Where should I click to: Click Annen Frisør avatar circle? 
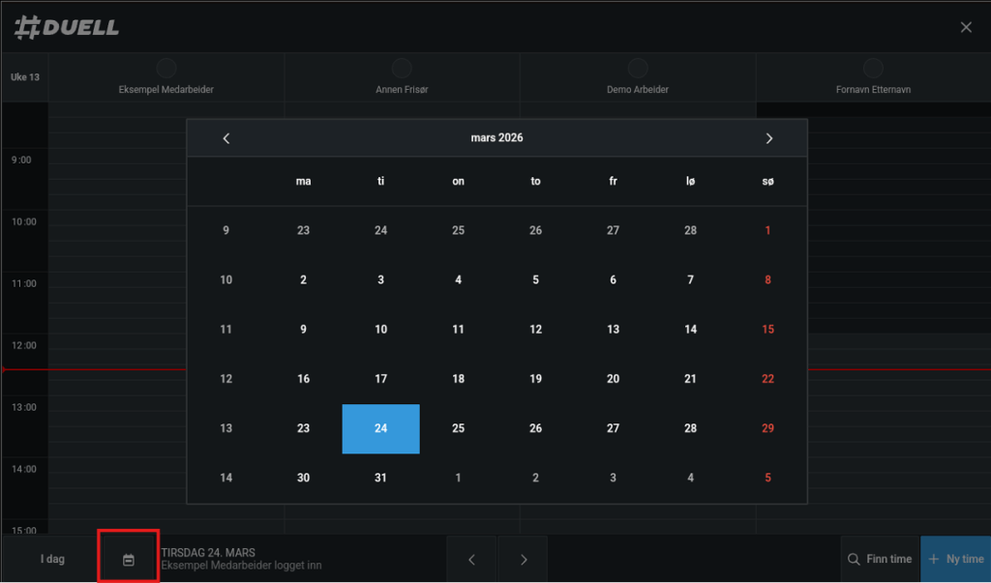402,68
